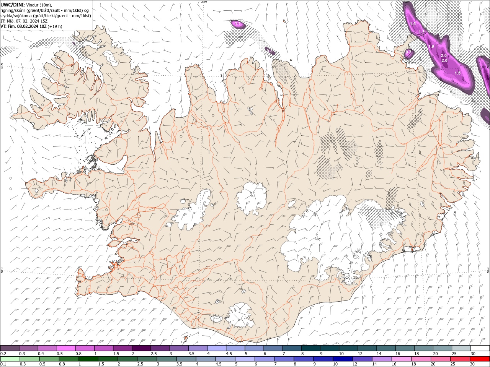Screen dimensions: 490x367
Task: Click the pale green 0.1 rain-scale swatch
Action: (10, 359)
